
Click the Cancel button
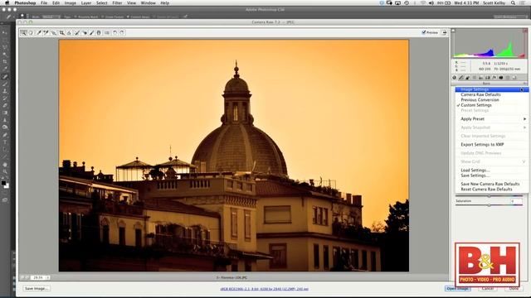[x=488, y=289]
